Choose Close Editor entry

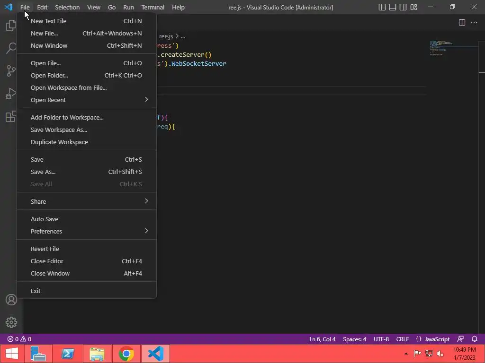tap(87, 261)
